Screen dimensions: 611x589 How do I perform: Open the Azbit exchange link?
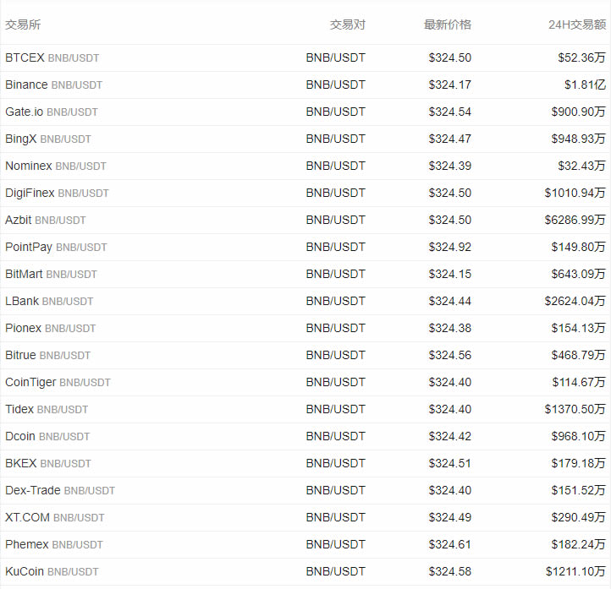tap(19, 221)
